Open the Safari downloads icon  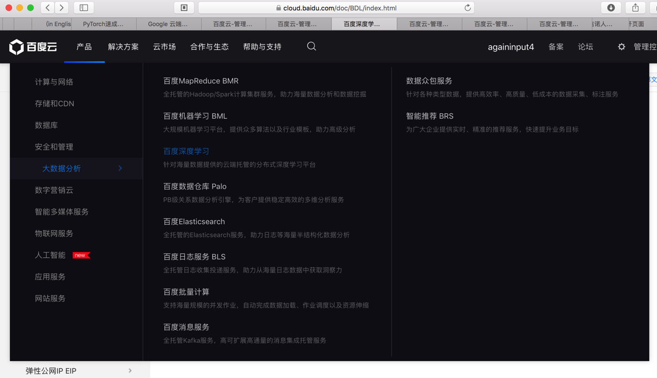(x=611, y=8)
